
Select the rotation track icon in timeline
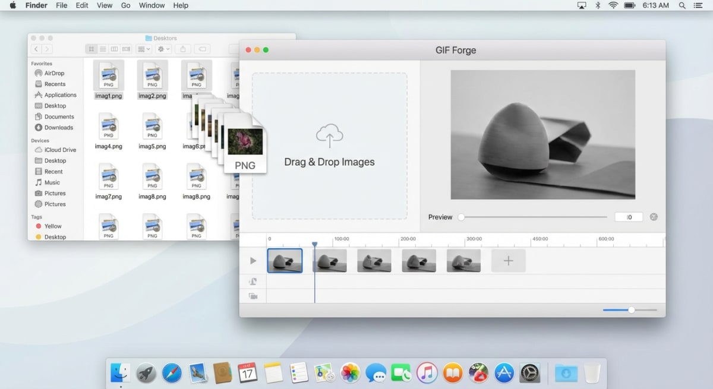253,282
